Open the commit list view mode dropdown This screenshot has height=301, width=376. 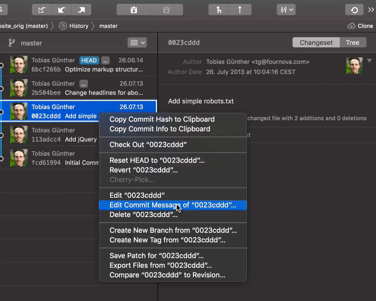click(137, 43)
